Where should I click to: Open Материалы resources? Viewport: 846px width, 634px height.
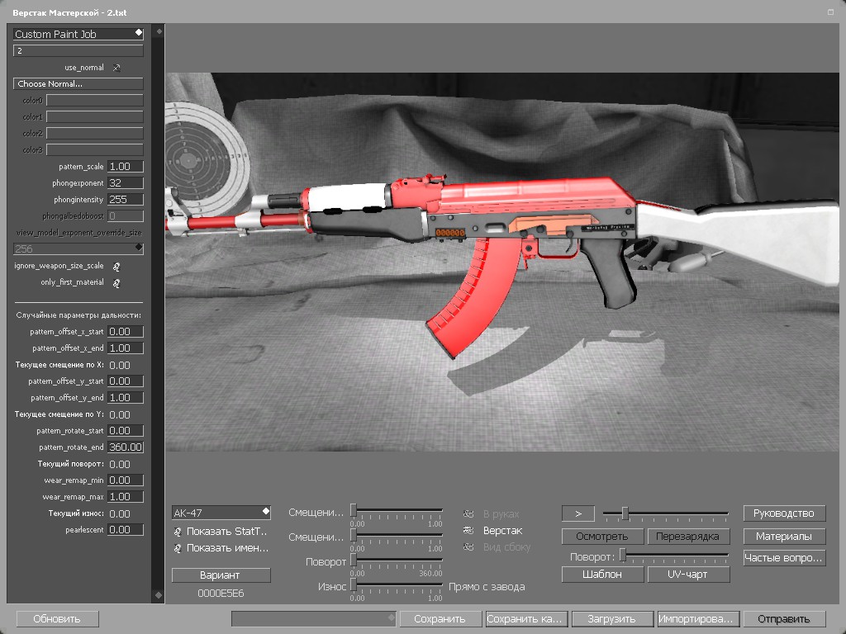[785, 537]
